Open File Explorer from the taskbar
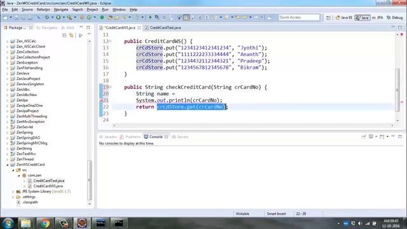407x229 pixels. tap(25, 223)
